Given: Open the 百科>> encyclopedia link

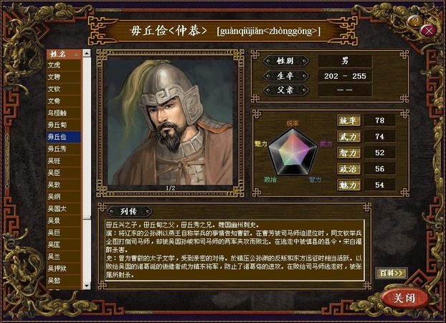Looking at the screenshot, I should tap(392, 273).
